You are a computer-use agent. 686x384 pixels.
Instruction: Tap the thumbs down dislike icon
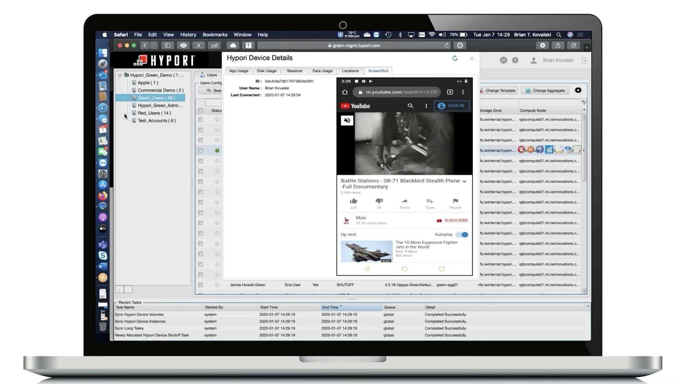point(379,201)
